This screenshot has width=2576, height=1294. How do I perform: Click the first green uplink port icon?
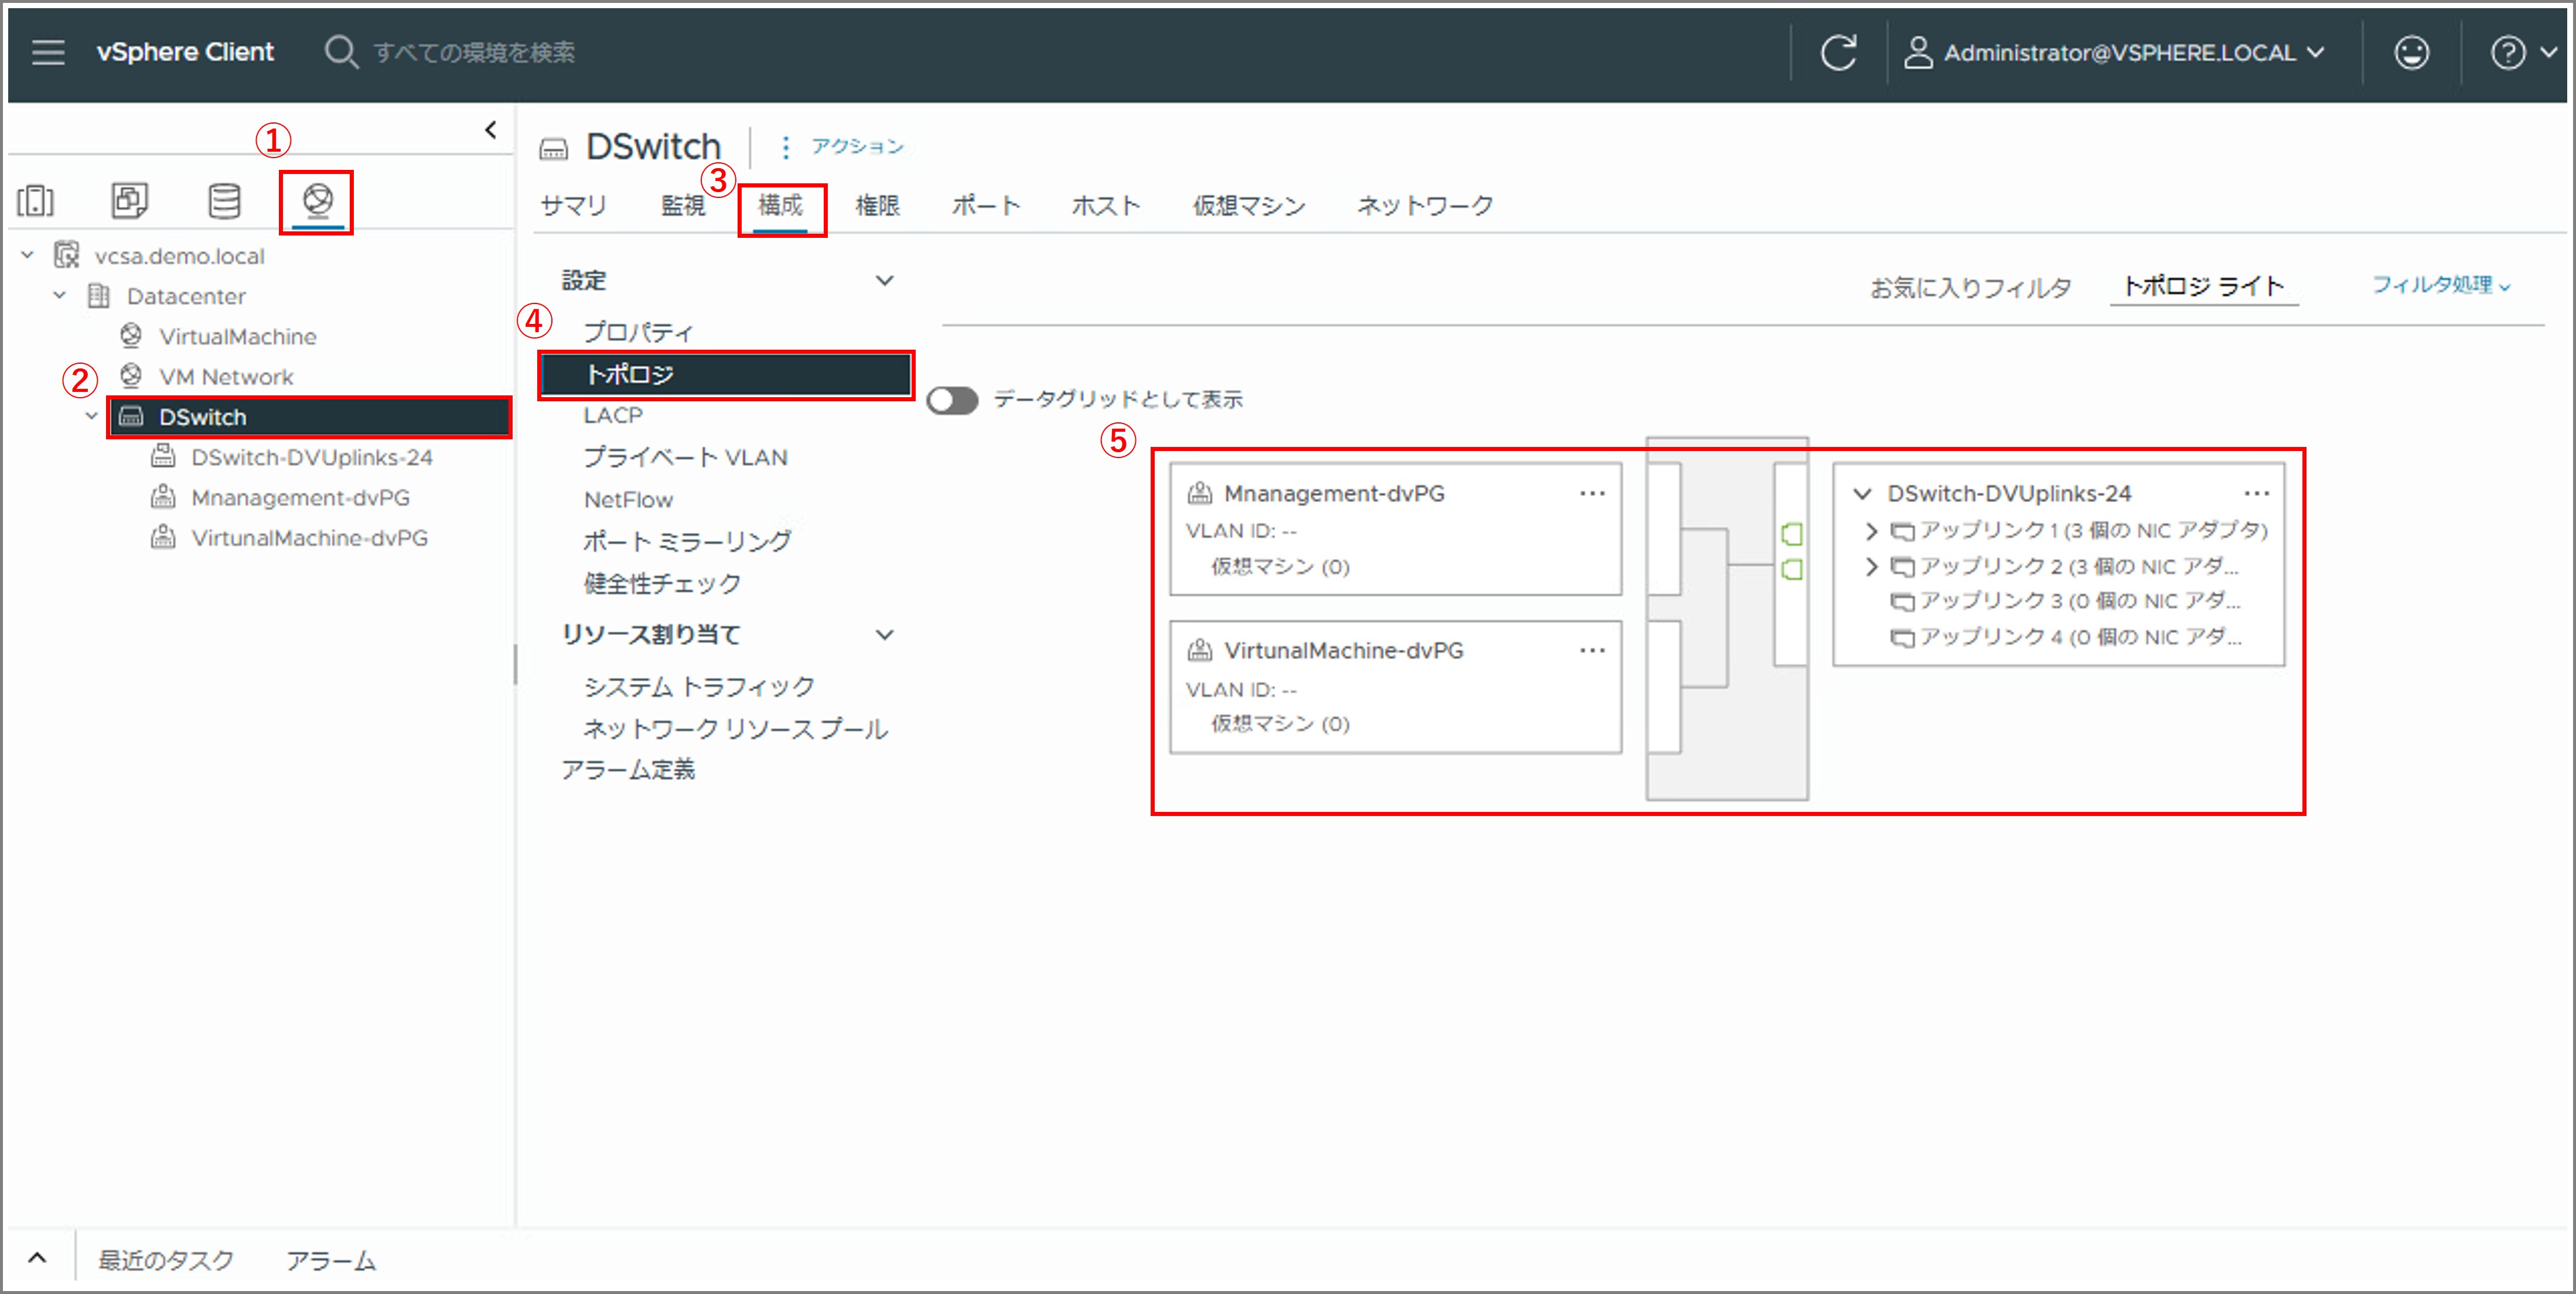(x=1792, y=534)
